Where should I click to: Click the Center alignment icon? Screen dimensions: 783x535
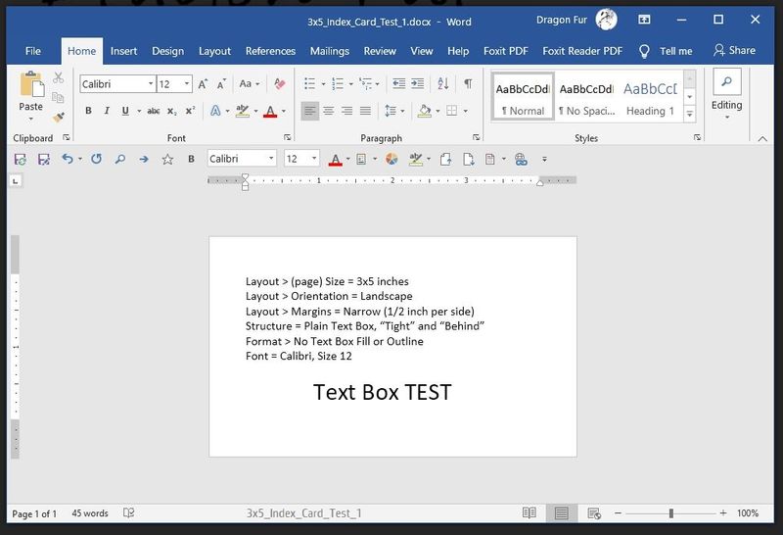[x=329, y=111]
